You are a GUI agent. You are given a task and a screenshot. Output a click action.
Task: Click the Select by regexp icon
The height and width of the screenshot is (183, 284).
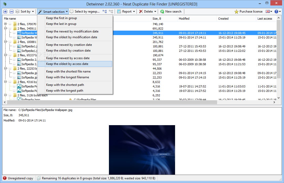pyautogui.click(x=72, y=12)
